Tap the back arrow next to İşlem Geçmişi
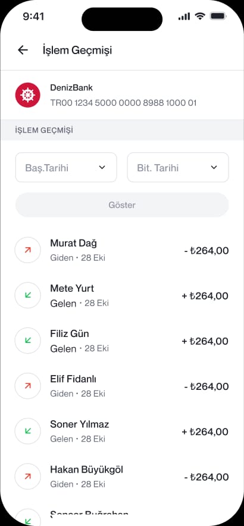 pos(23,51)
